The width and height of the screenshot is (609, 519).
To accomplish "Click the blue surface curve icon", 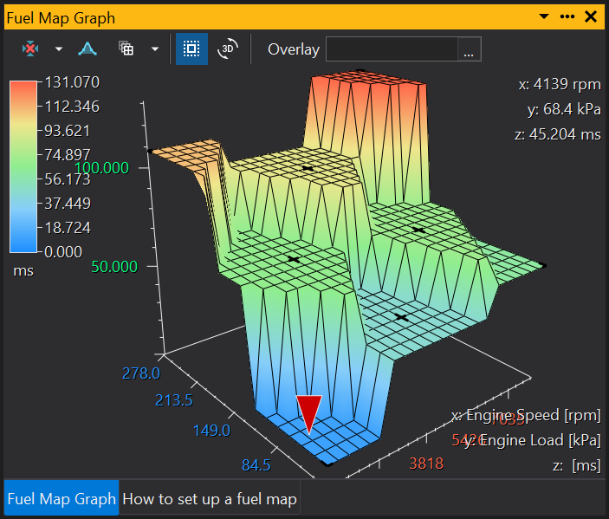I will tap(87, 49).
